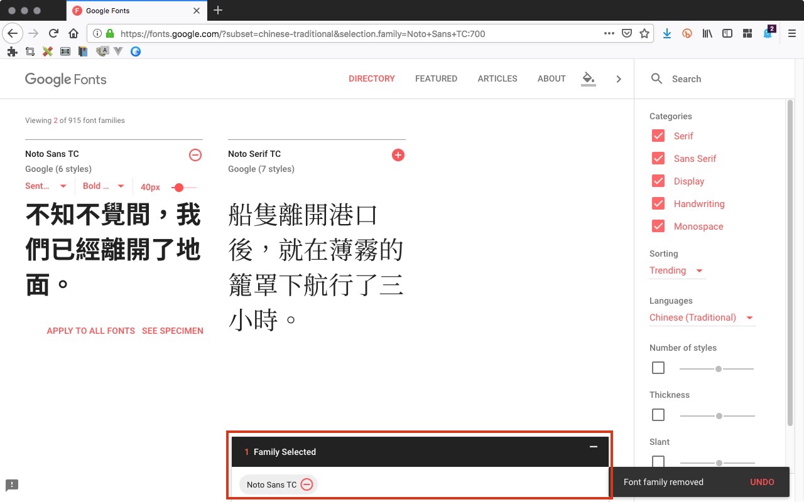This screenshot has height=502, width=804.
Task: Open the Trending sorting dropdown
Action: [x=677, y=270]
